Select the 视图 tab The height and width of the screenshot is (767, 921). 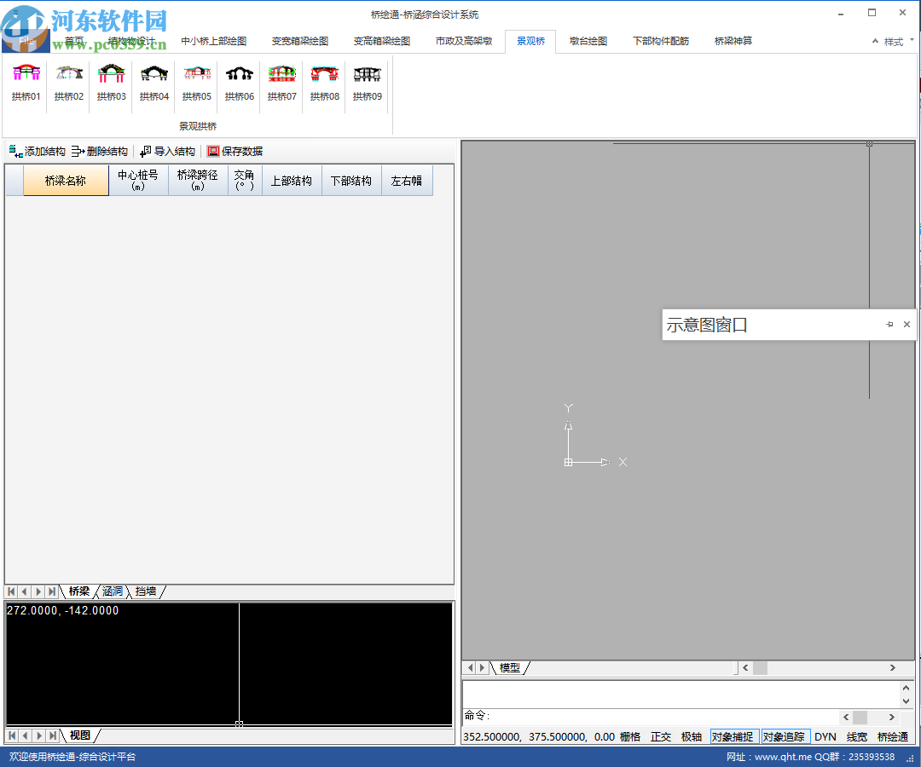pyautogui.click(x=80, y=735)
